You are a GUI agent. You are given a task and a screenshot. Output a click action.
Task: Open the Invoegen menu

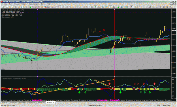pos(17,4)
